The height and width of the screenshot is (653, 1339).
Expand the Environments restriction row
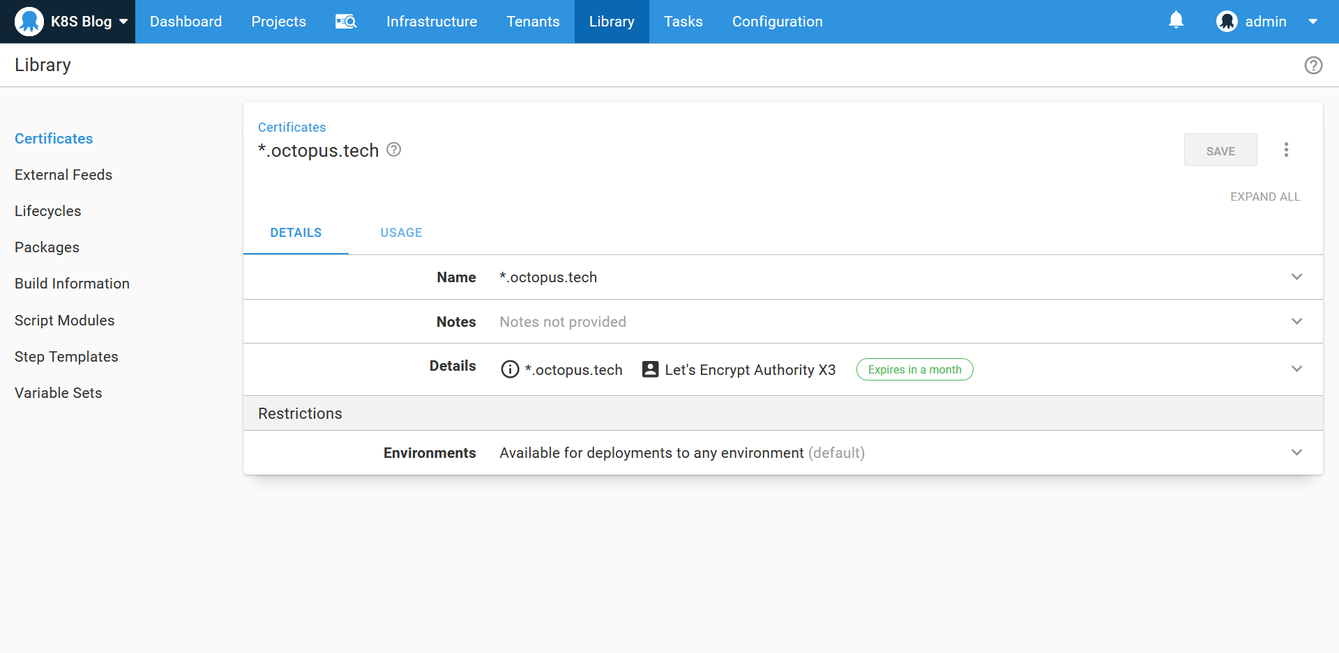tap(1296, 452)
